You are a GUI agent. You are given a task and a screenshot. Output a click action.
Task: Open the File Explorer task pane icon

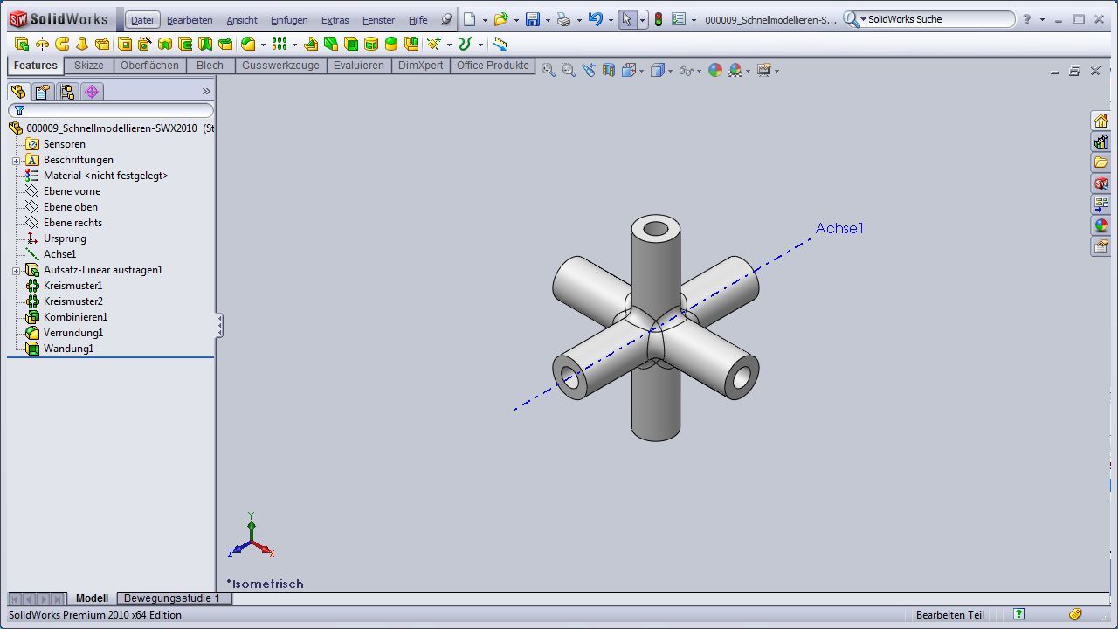tap(1101, 162)
